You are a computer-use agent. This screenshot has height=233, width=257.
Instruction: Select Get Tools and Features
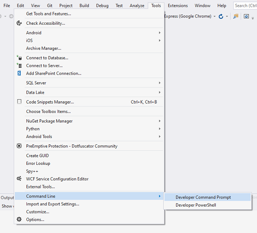90,14
